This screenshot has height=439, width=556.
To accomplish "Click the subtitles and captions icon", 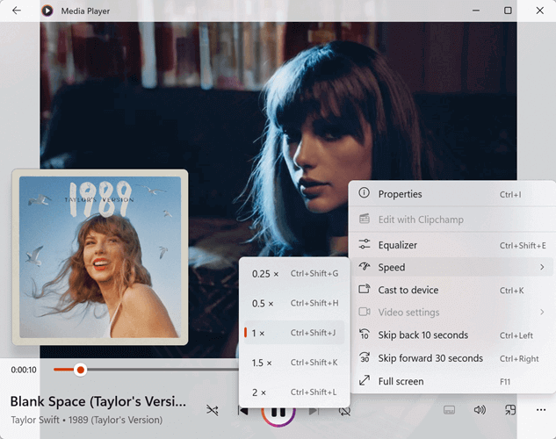I will pos(449,410).
